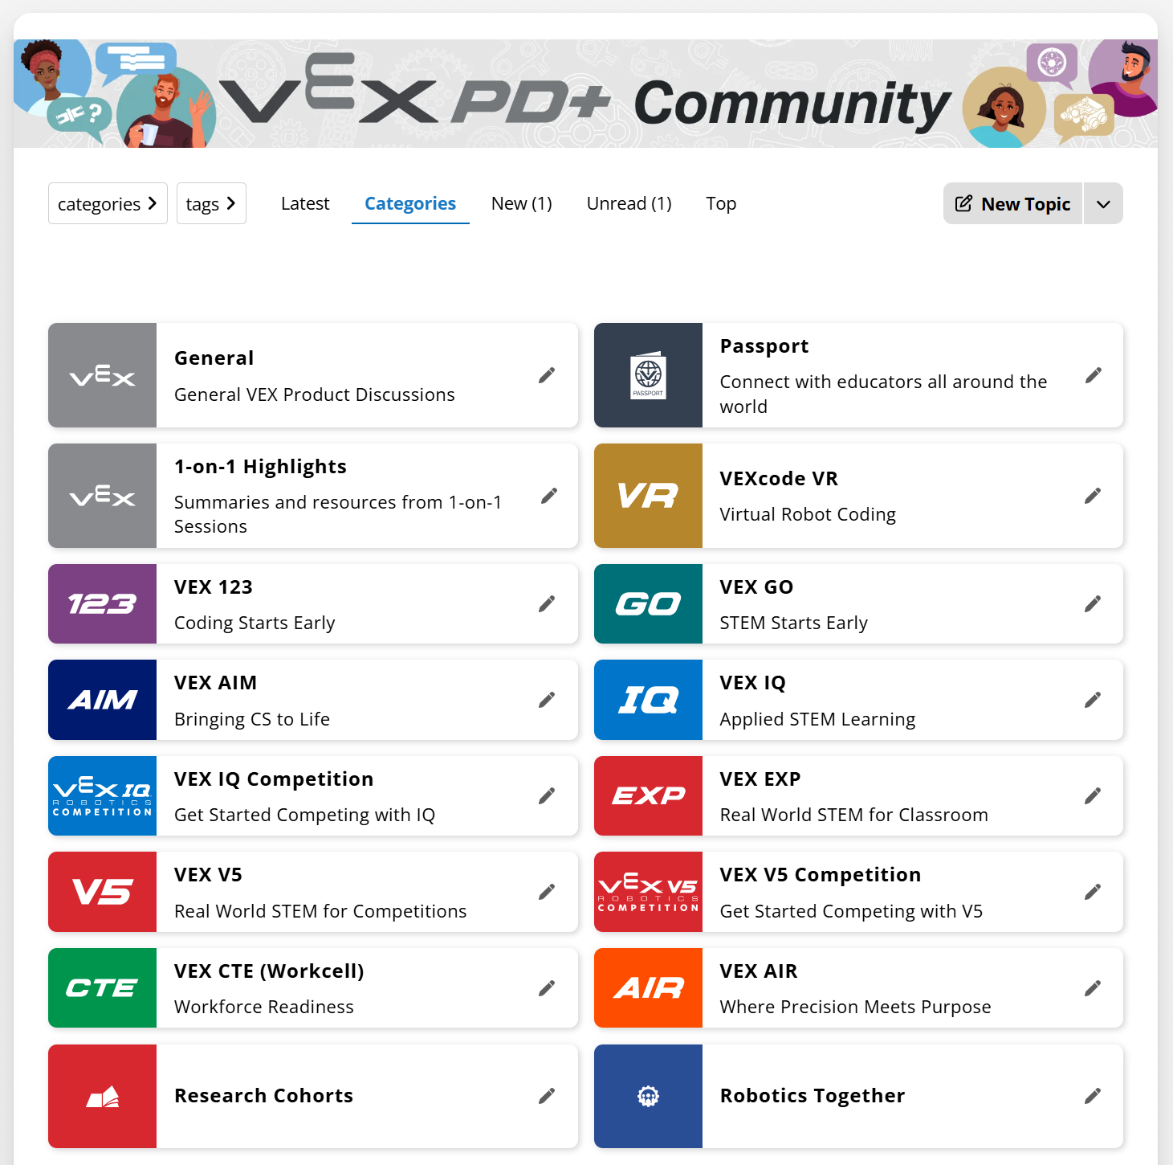Click the Research Cohorts book logo tile
The height and width of the screenshot is (1165, 1173).
coord(102,1096)
